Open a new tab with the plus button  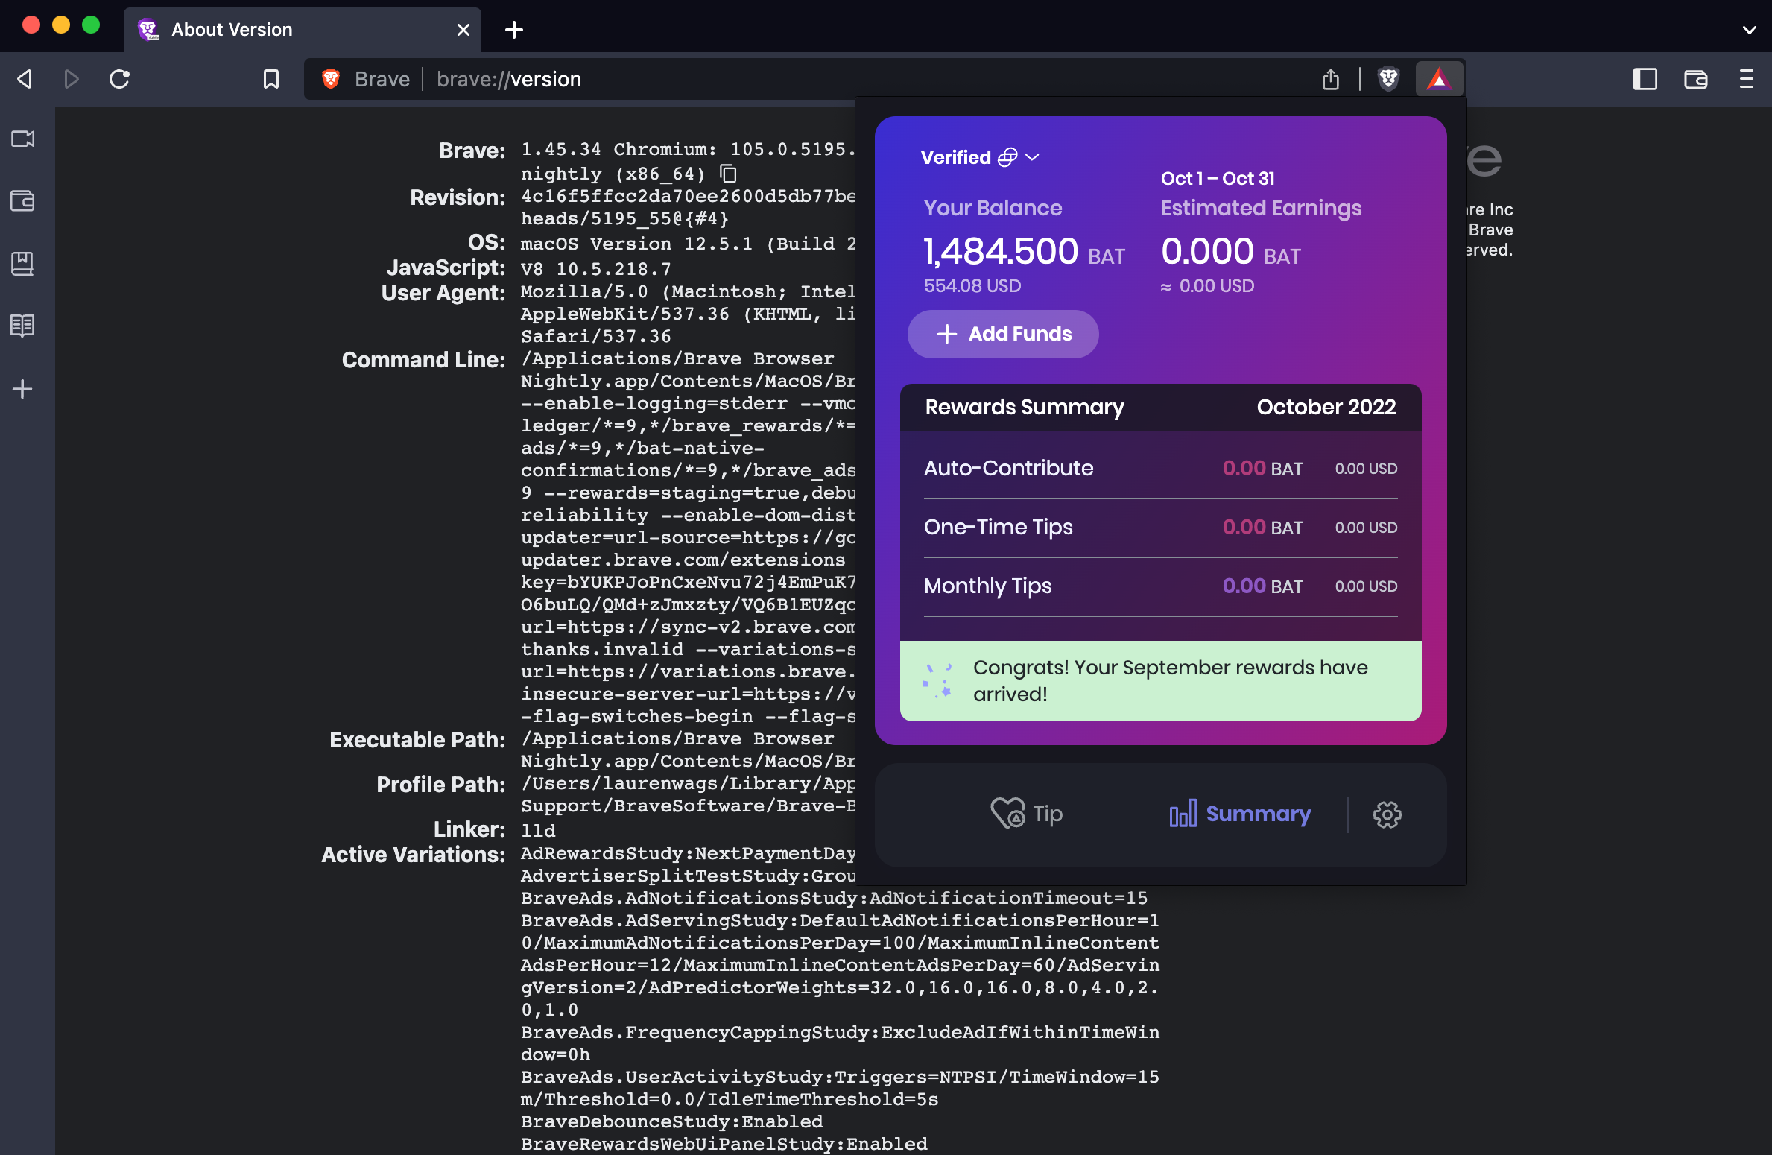(x=514, y=30)
